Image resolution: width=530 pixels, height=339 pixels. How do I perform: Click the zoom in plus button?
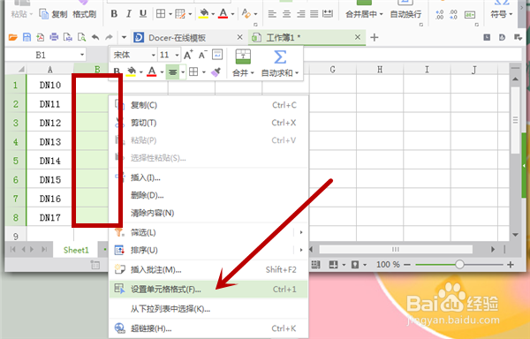click(x=511, y=265)
